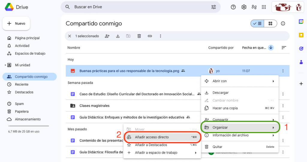Expand Mi unidad folder tree
Viewport: 307px width, 162px height.
click(x=5, y=65)
